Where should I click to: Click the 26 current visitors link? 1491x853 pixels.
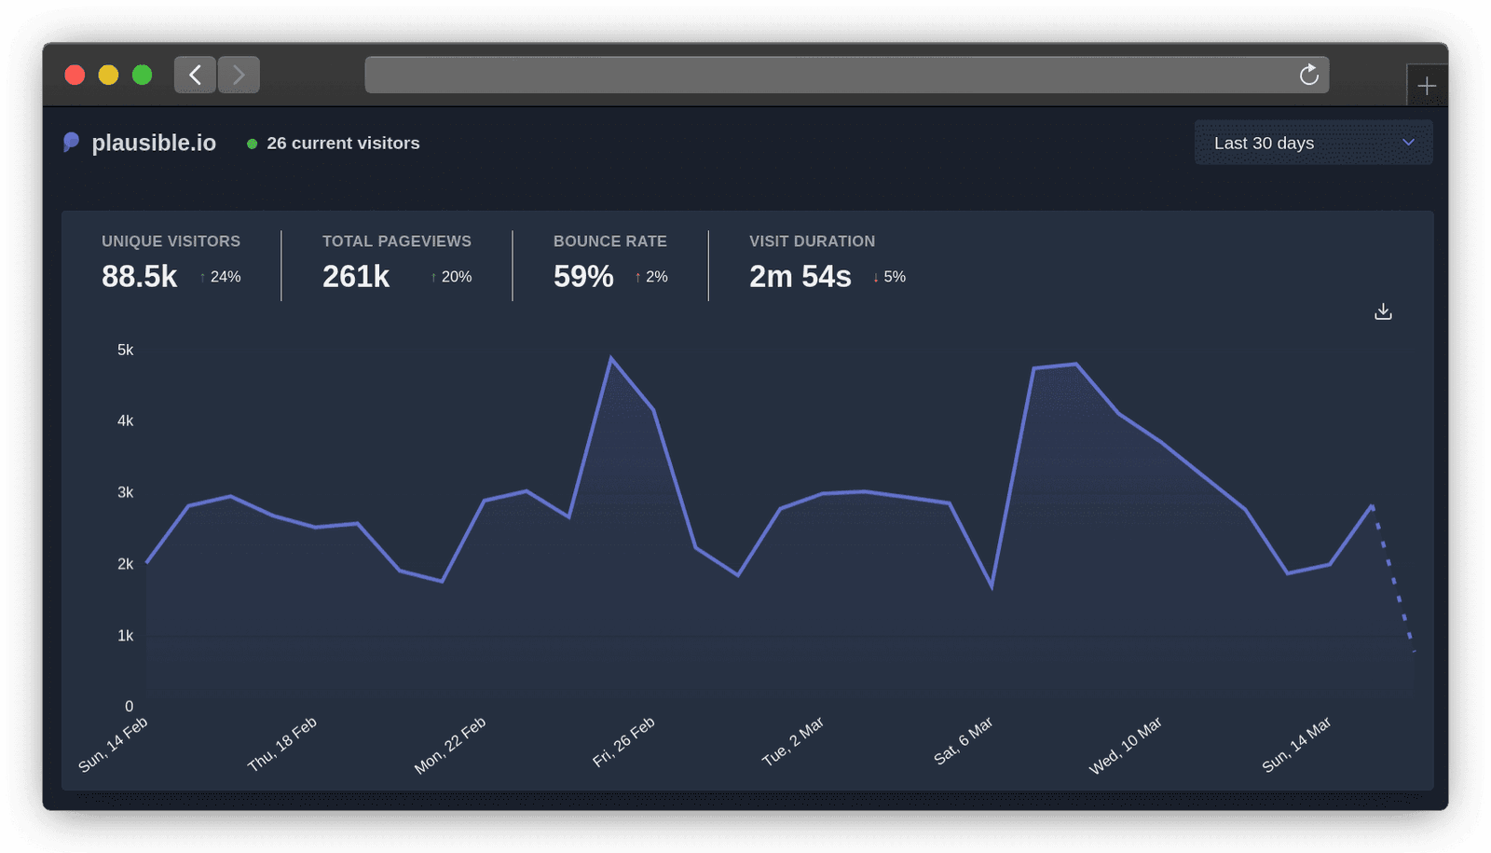pyautogui.click(x=342, y=143)
